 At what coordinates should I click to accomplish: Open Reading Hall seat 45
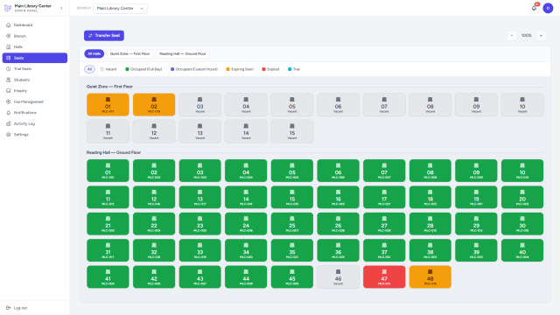coord(292,277)
